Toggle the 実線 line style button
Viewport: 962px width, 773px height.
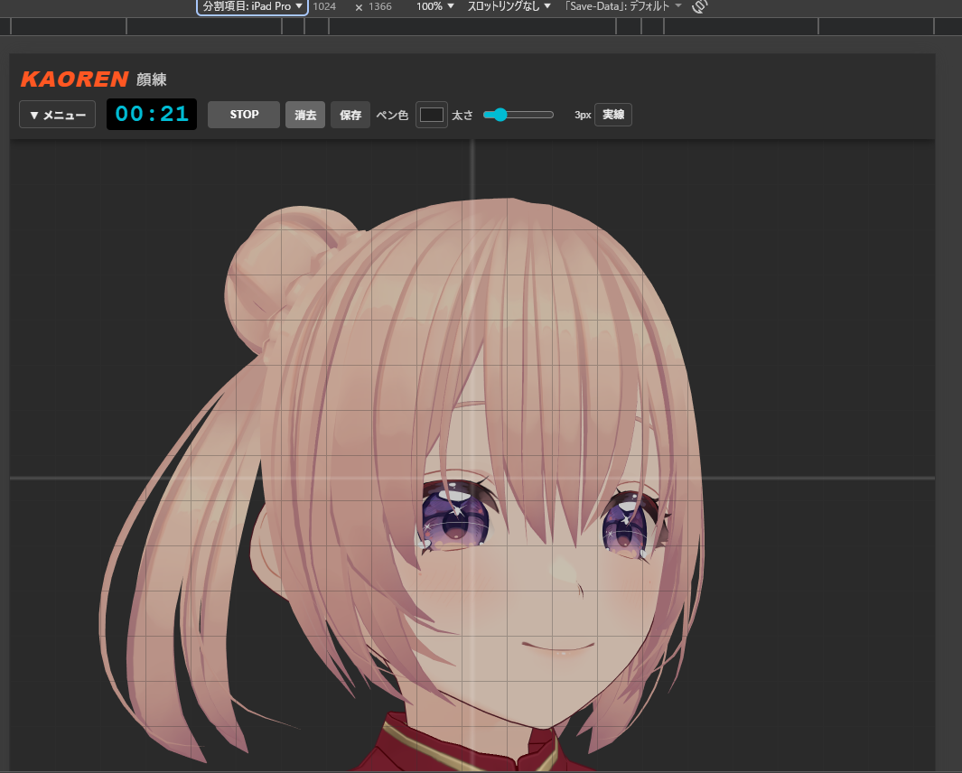tap(612, 115)
